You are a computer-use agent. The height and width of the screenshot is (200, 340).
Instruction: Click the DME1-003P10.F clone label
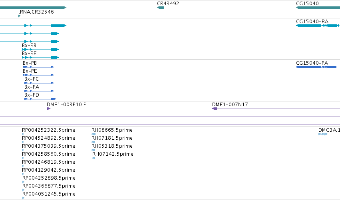click(66, 105)
